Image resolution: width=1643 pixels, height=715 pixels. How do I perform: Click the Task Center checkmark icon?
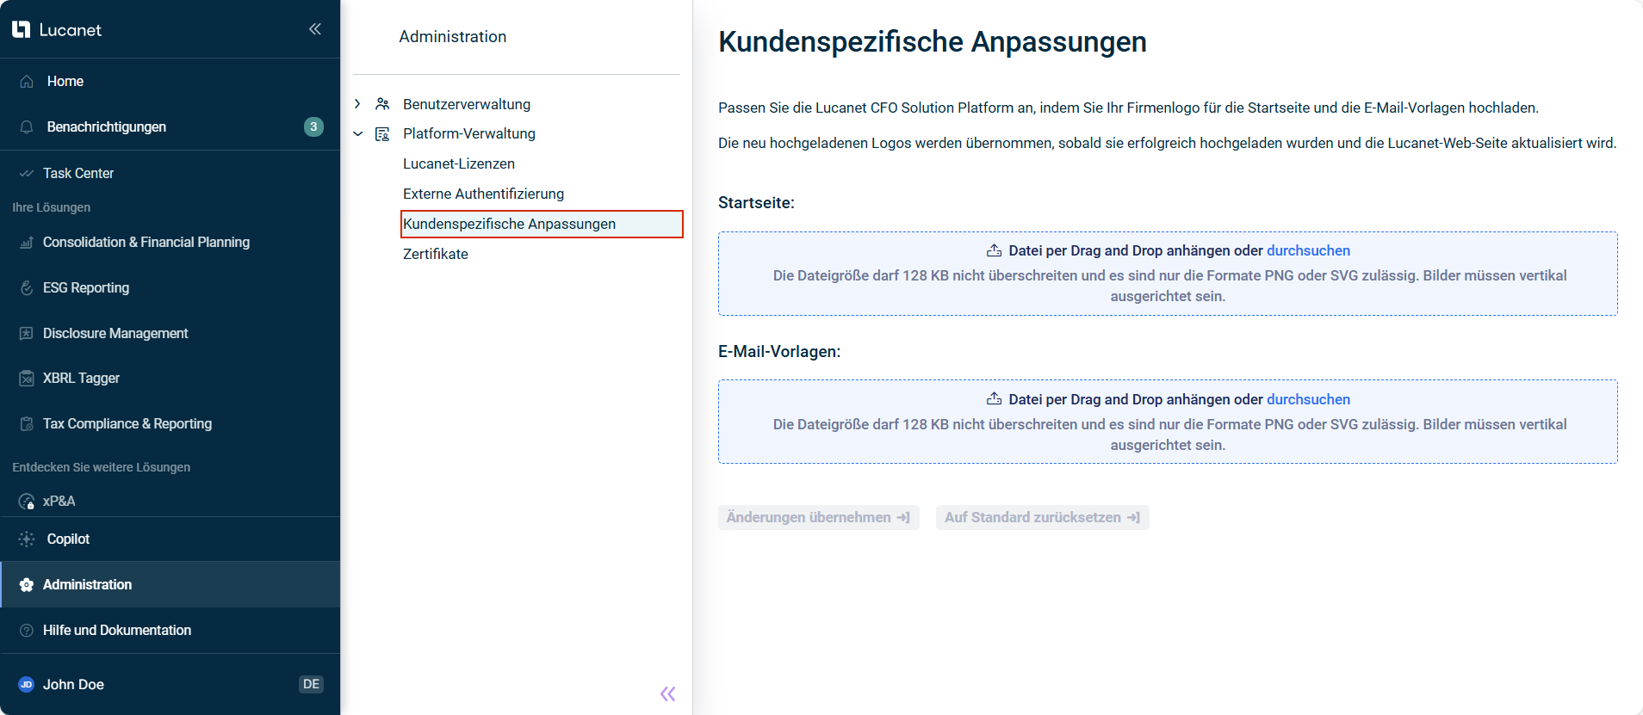pyautogui.click(x=27, y=173)
